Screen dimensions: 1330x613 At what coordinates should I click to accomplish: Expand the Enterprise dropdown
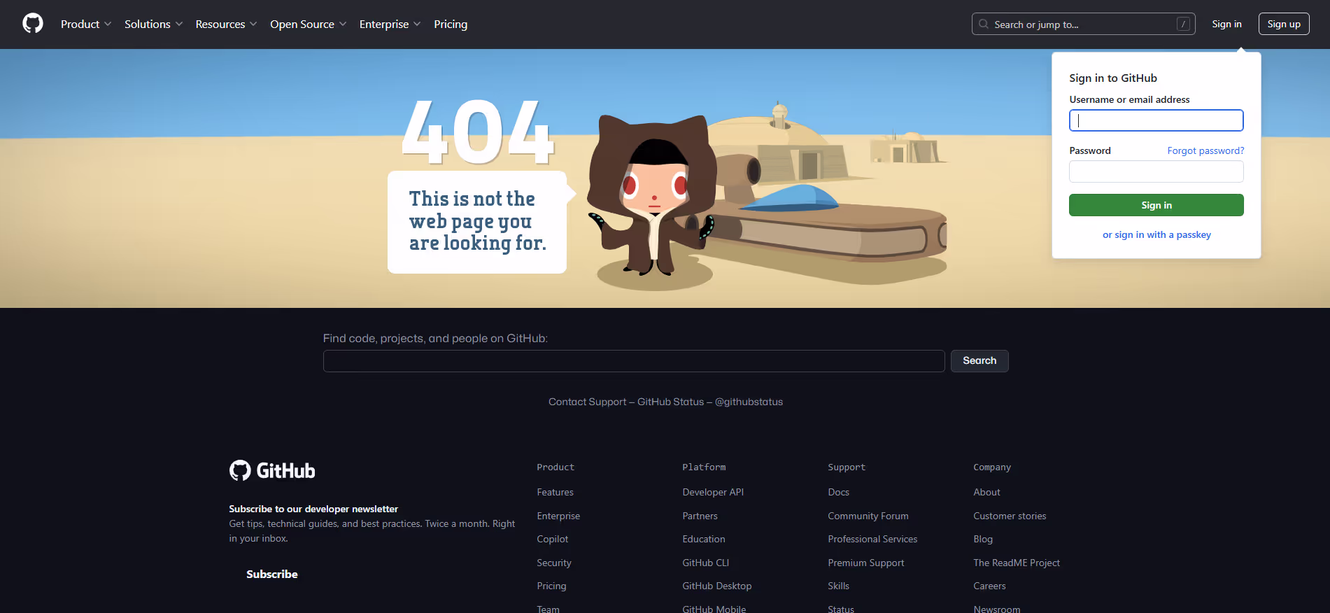click(390, 24)
